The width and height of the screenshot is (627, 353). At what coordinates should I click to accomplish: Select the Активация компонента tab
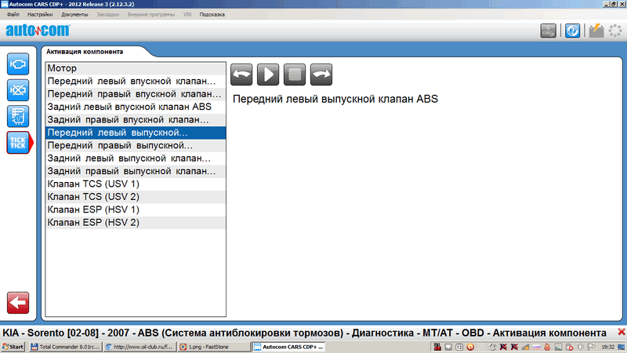click(x=85, y=52)
